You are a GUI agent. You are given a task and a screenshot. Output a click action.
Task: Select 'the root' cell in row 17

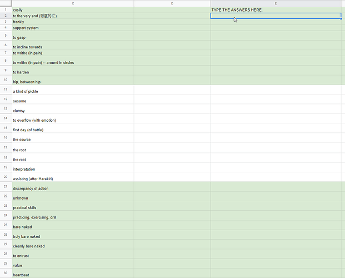[x=73, y=148]
